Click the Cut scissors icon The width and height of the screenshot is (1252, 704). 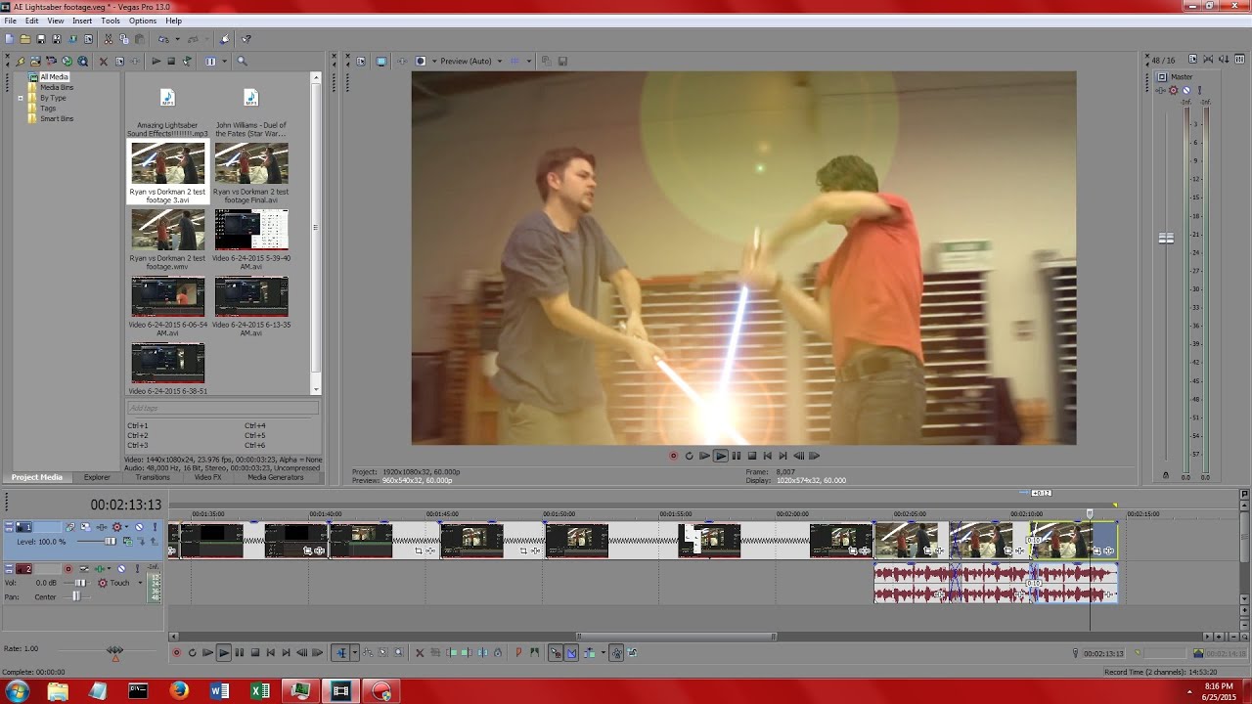108,39
